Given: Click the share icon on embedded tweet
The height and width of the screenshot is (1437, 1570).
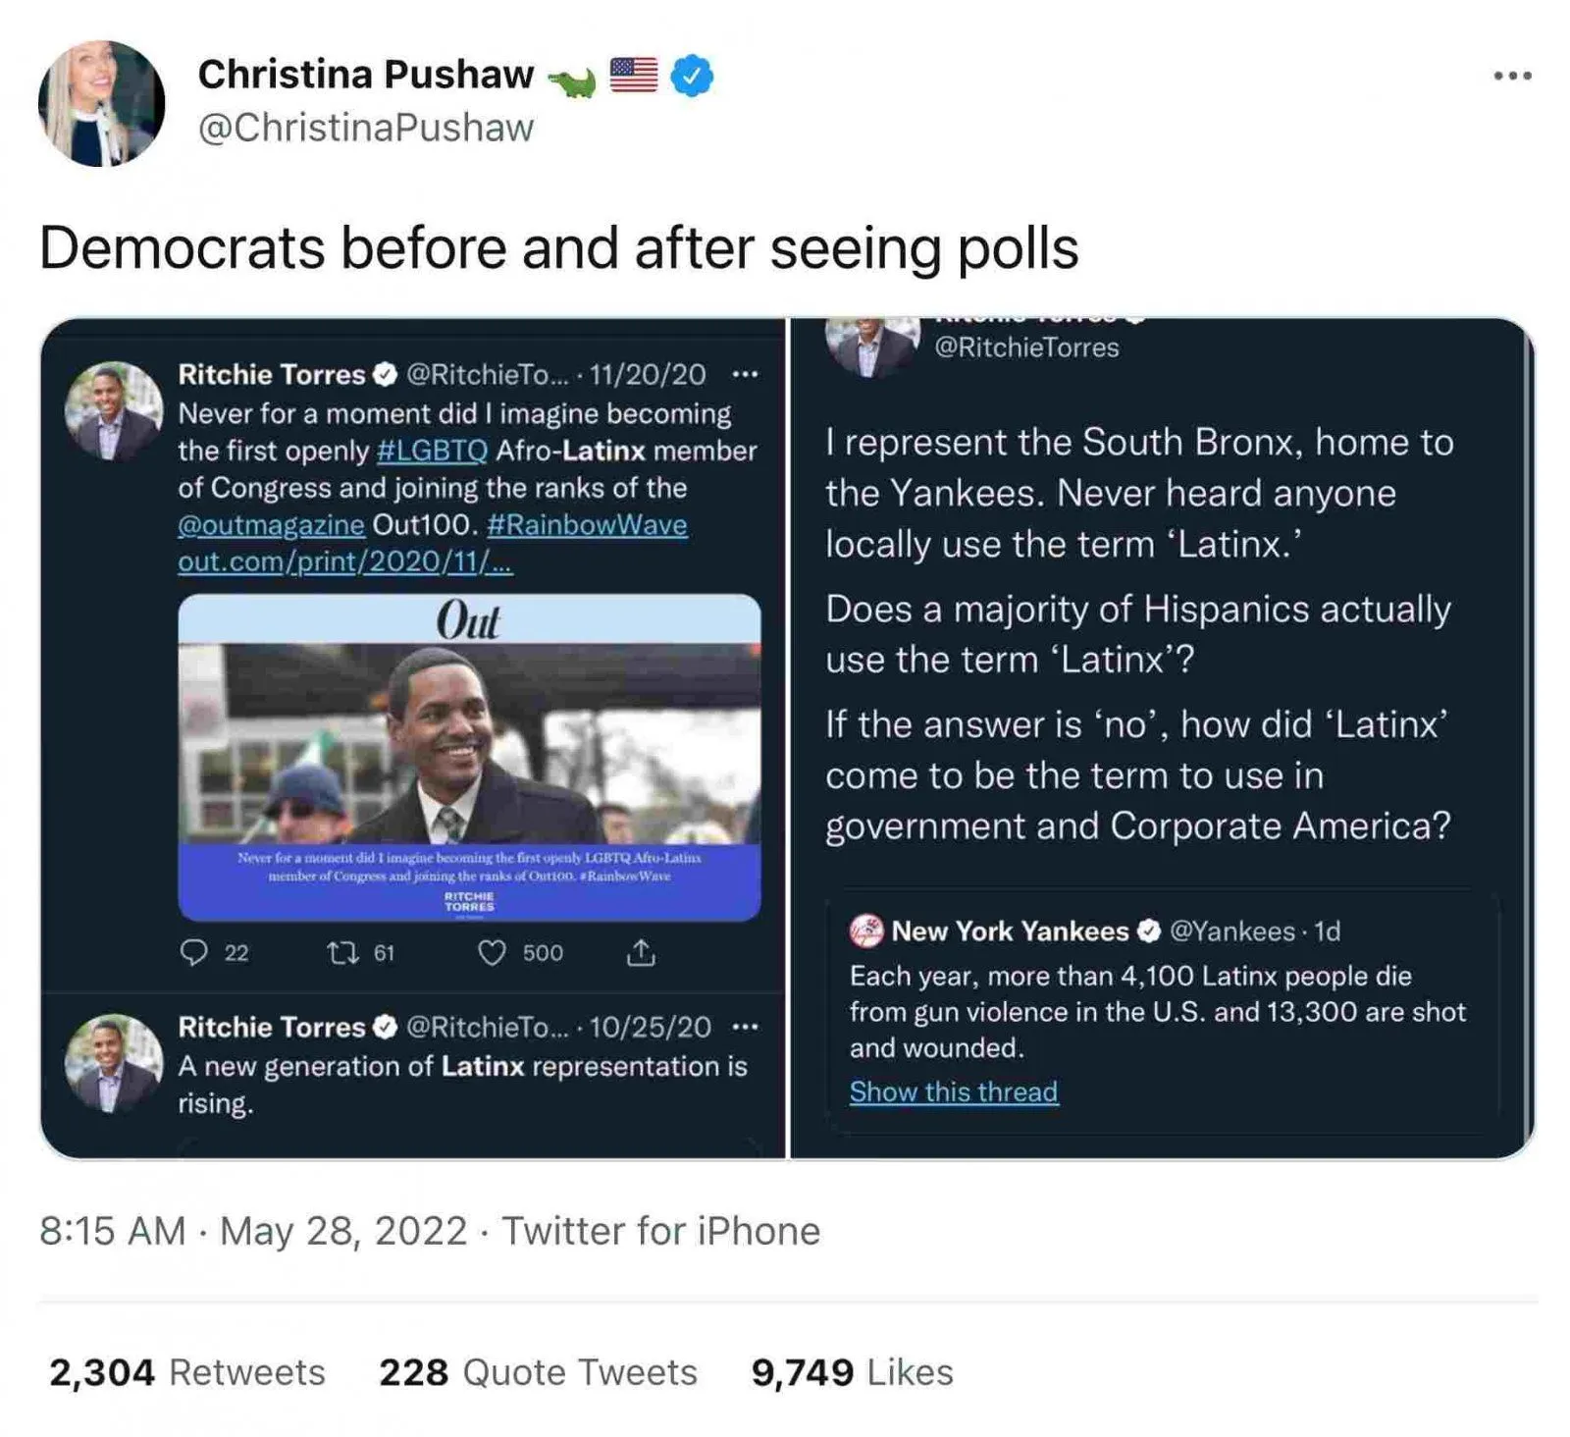Looking at the screenshot, I should click(x=641, y=952).
